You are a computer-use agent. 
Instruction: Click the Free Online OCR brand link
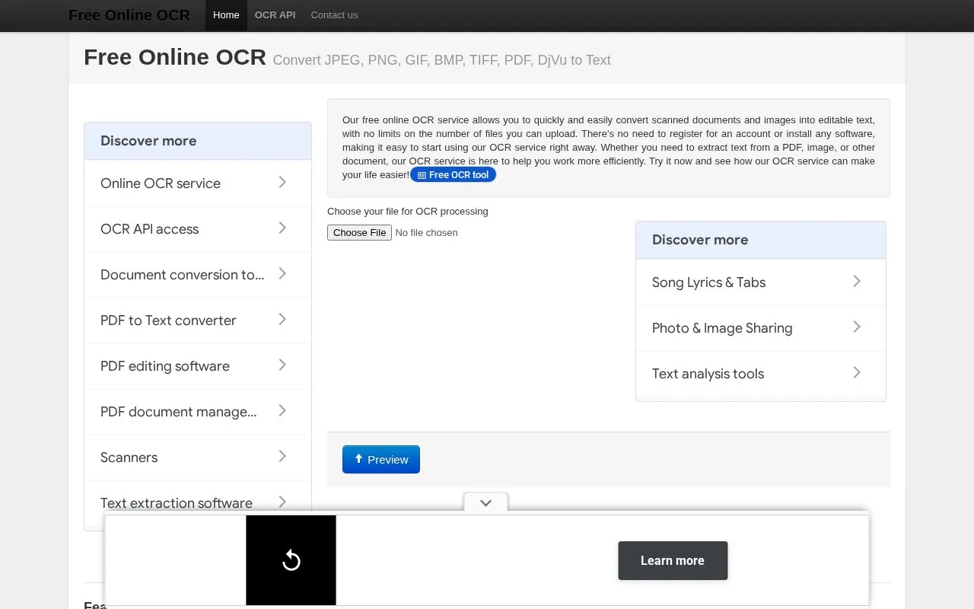(129, 15)
